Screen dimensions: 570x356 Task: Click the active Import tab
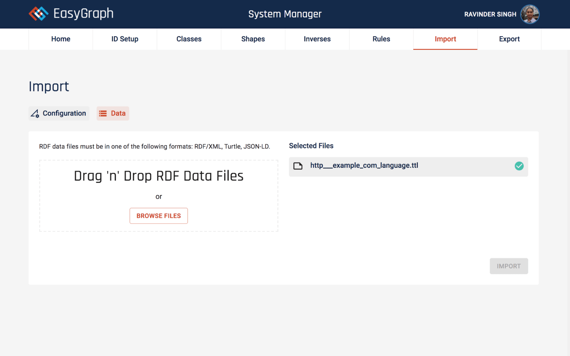tap(445, 39)
